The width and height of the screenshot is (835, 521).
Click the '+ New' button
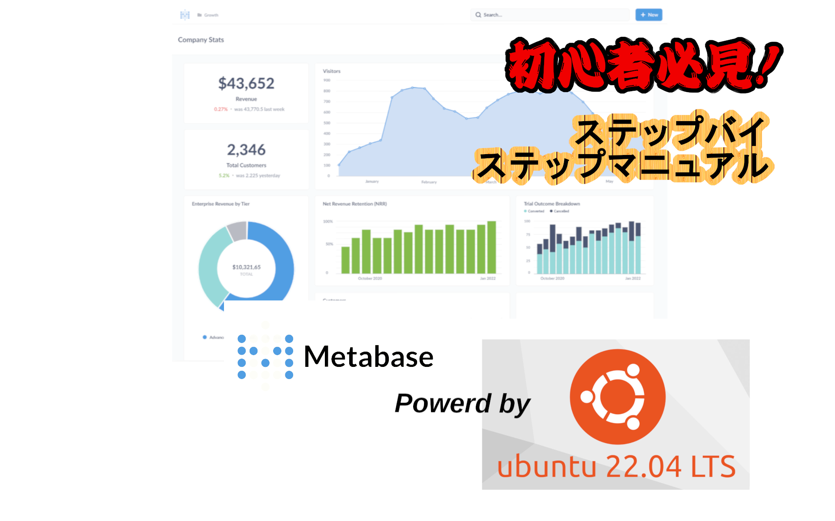click(x=648, y=15)
